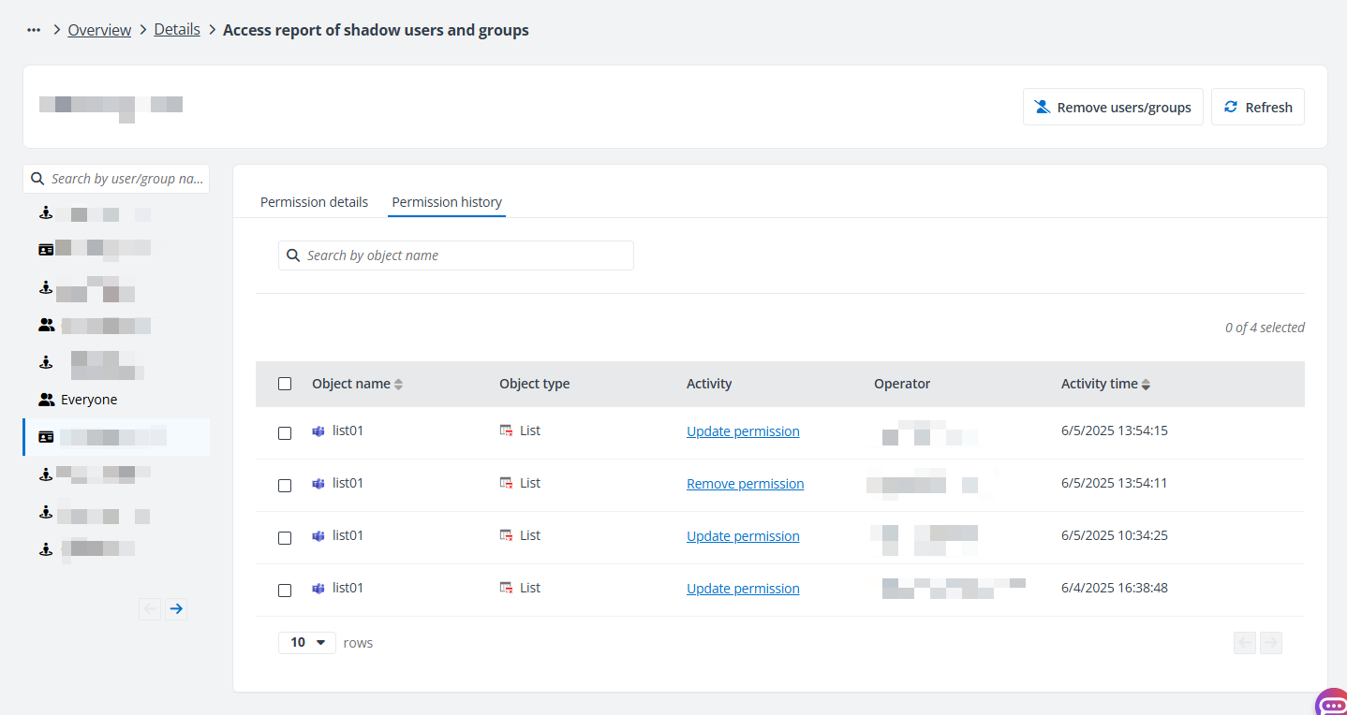
Task: Expand the breadcrumb ellipsis menu
Action: point(34,29)
